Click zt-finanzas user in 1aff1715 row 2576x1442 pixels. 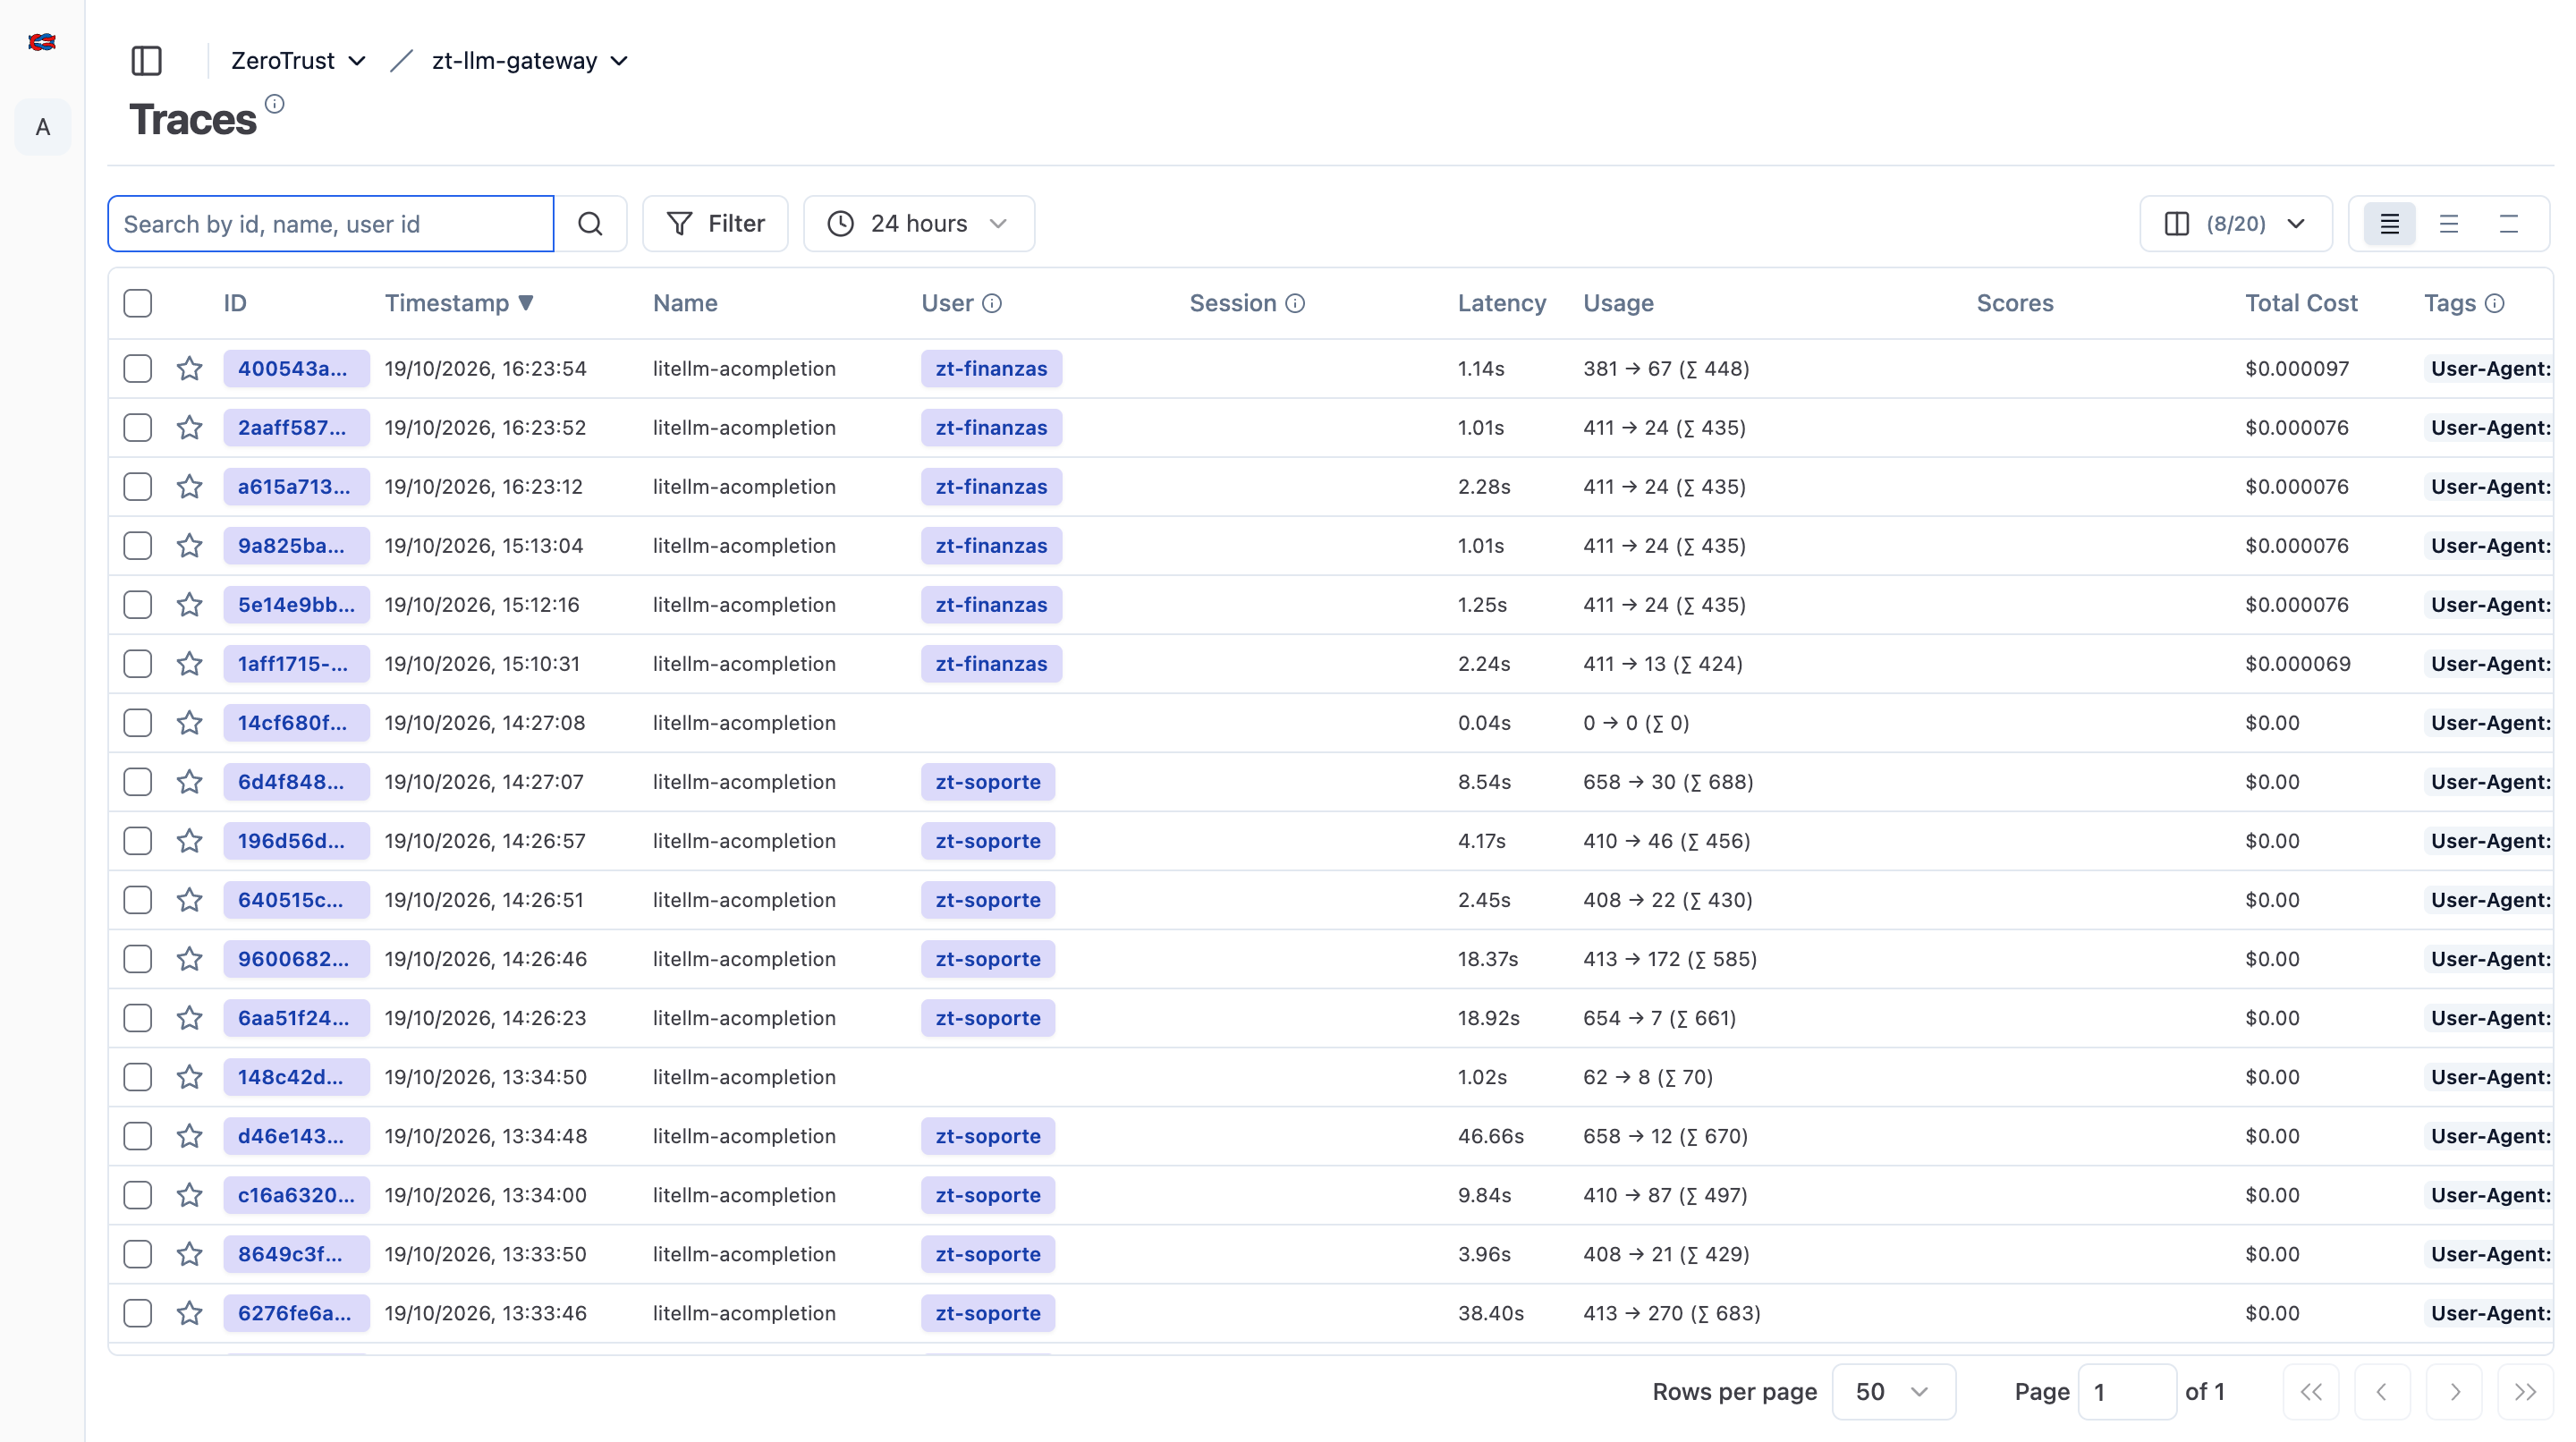tap(991, 664)
